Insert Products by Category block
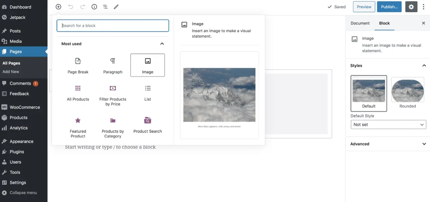 (113, 128)
